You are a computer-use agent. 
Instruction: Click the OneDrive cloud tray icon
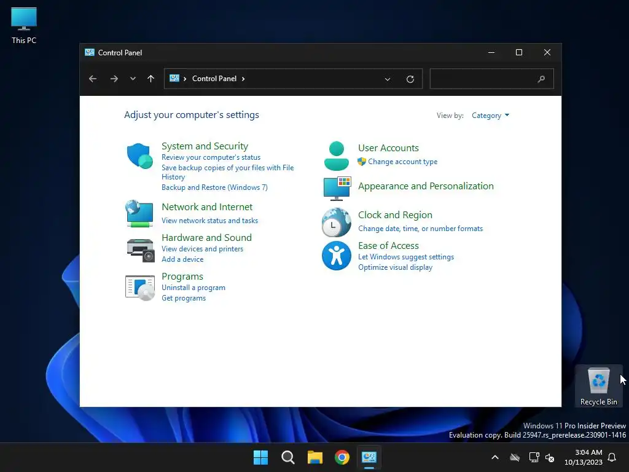(x=515, y=457)
